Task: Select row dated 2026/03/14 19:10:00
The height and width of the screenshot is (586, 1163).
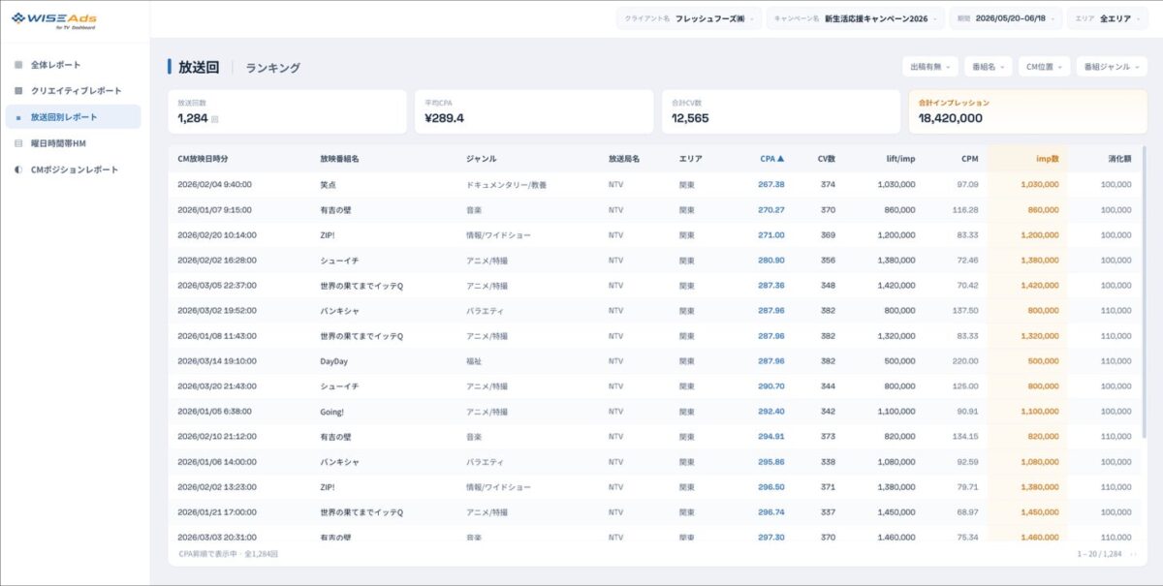Action: tap(654, 360)
